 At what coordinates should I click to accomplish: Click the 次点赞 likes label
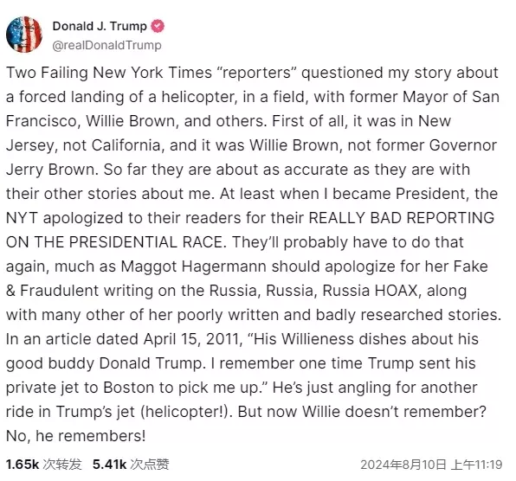[x=150, y=465]
